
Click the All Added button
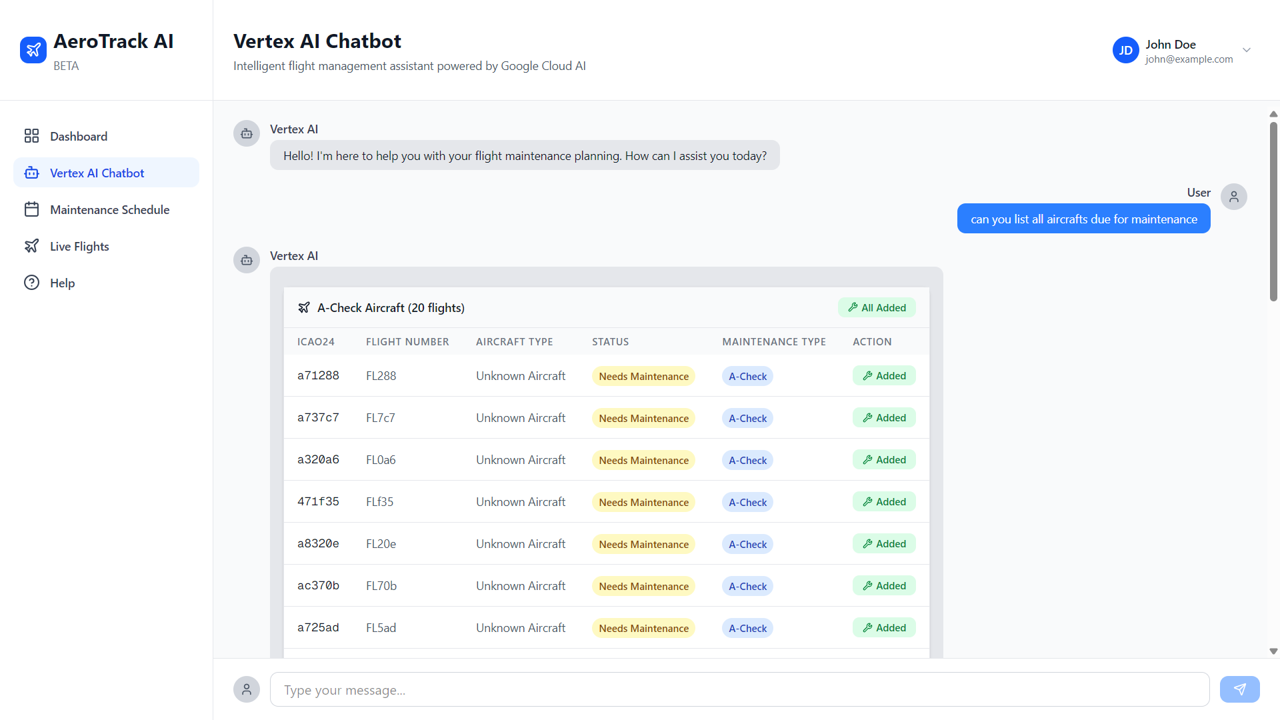tap(877, 307)
